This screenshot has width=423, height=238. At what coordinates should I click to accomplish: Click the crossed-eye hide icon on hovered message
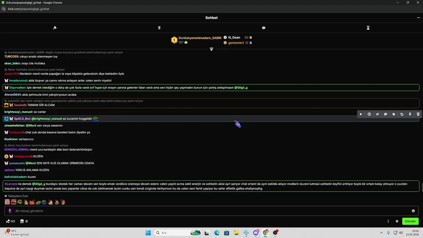[377, 114]
